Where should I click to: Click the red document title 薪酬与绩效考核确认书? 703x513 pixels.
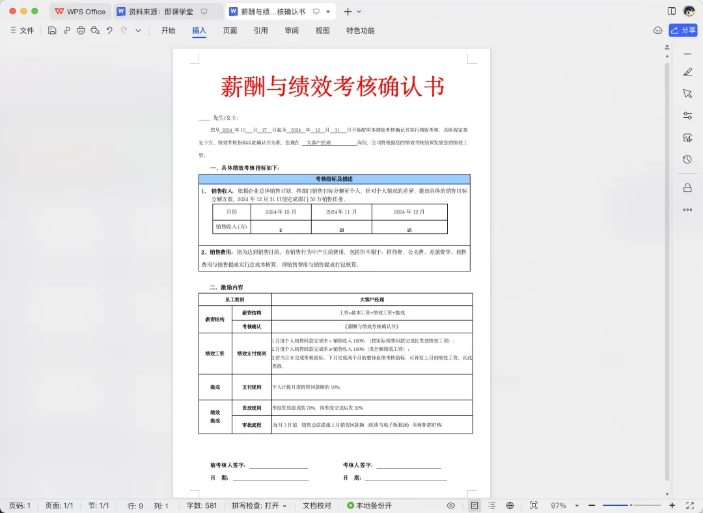pos(333,87)
